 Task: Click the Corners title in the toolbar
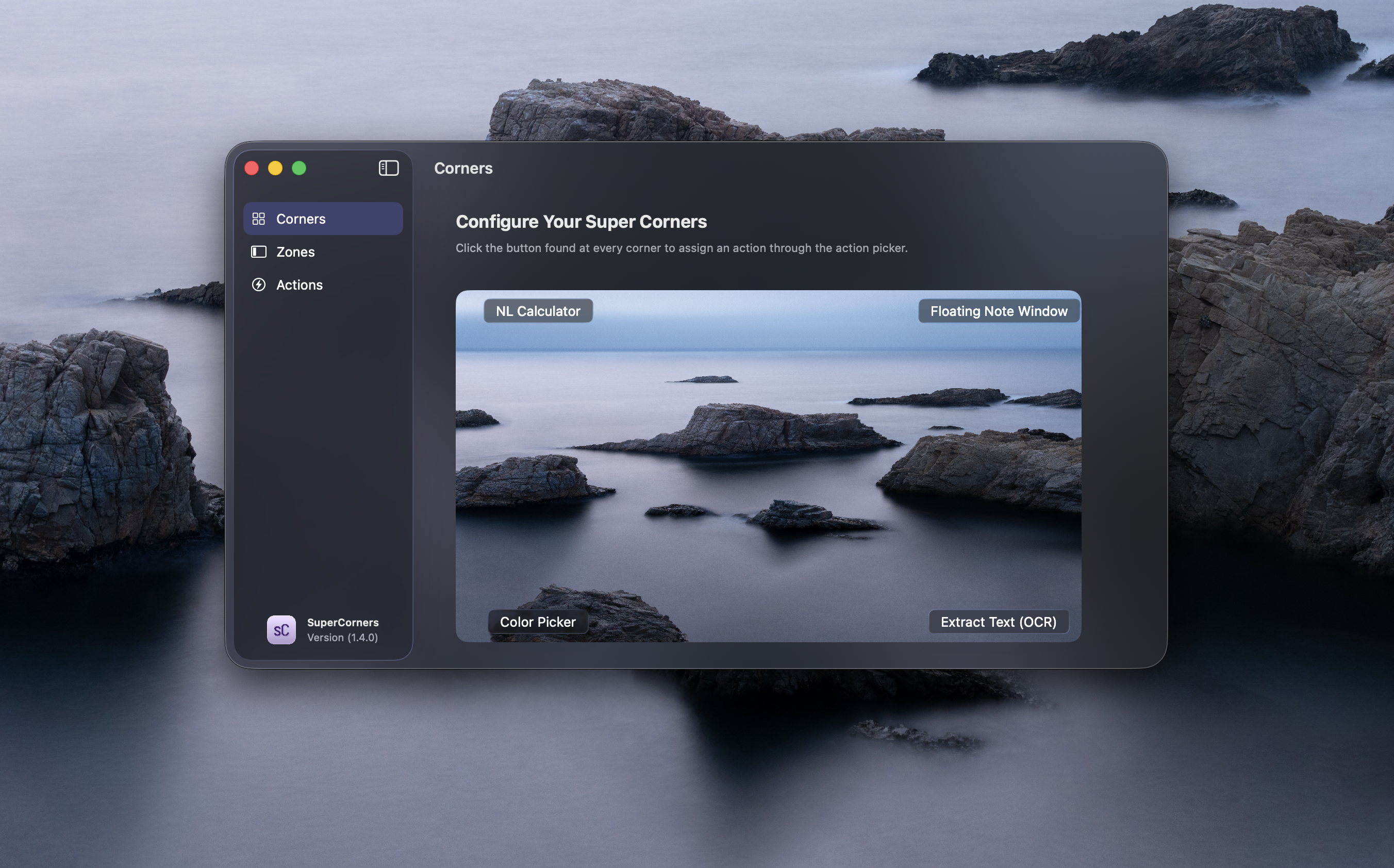pos(463,168)
